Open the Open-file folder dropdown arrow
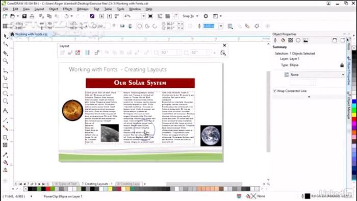The image size is (357, 201). coord(18,16)
